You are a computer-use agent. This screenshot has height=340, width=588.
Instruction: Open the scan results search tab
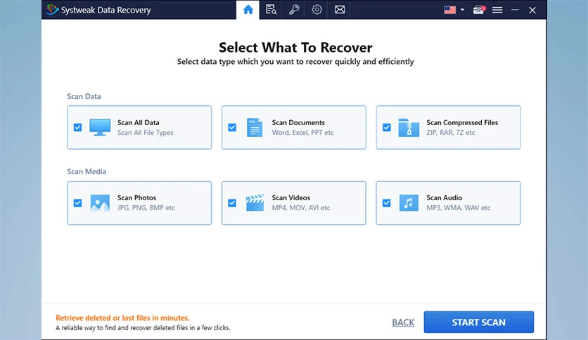[271, 10]
